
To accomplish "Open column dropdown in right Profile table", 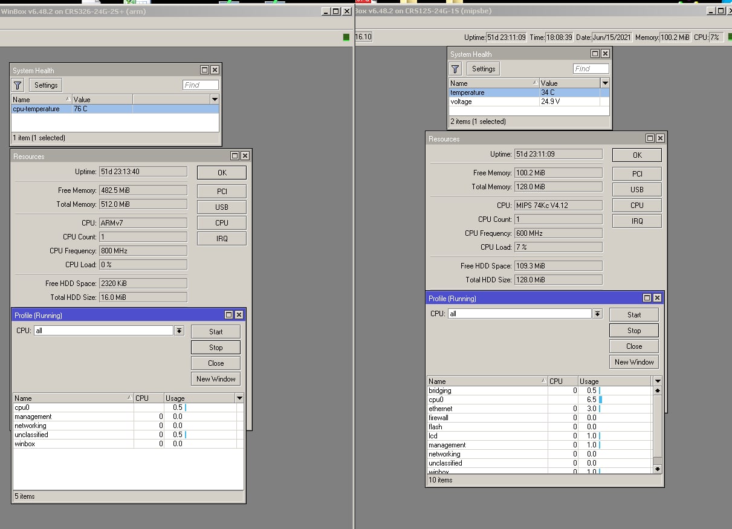I will point(658,381).
